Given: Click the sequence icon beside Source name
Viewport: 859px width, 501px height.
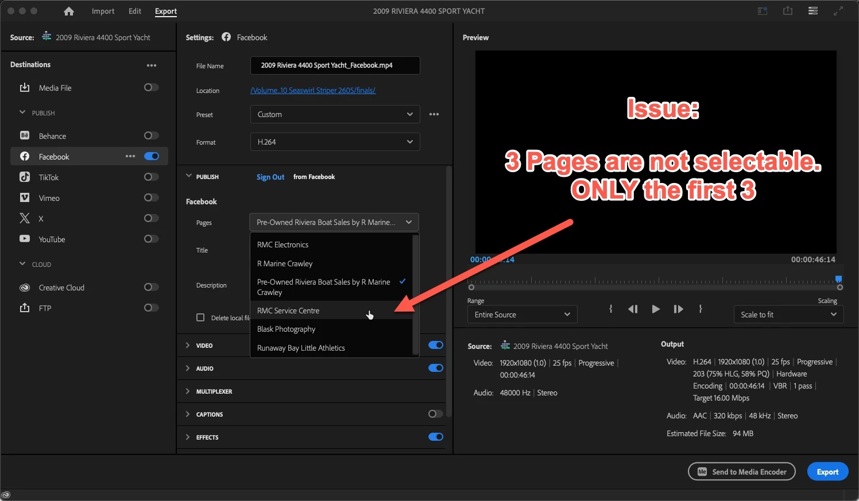Looking at the screenshot, I should click(x=47, y=37).
